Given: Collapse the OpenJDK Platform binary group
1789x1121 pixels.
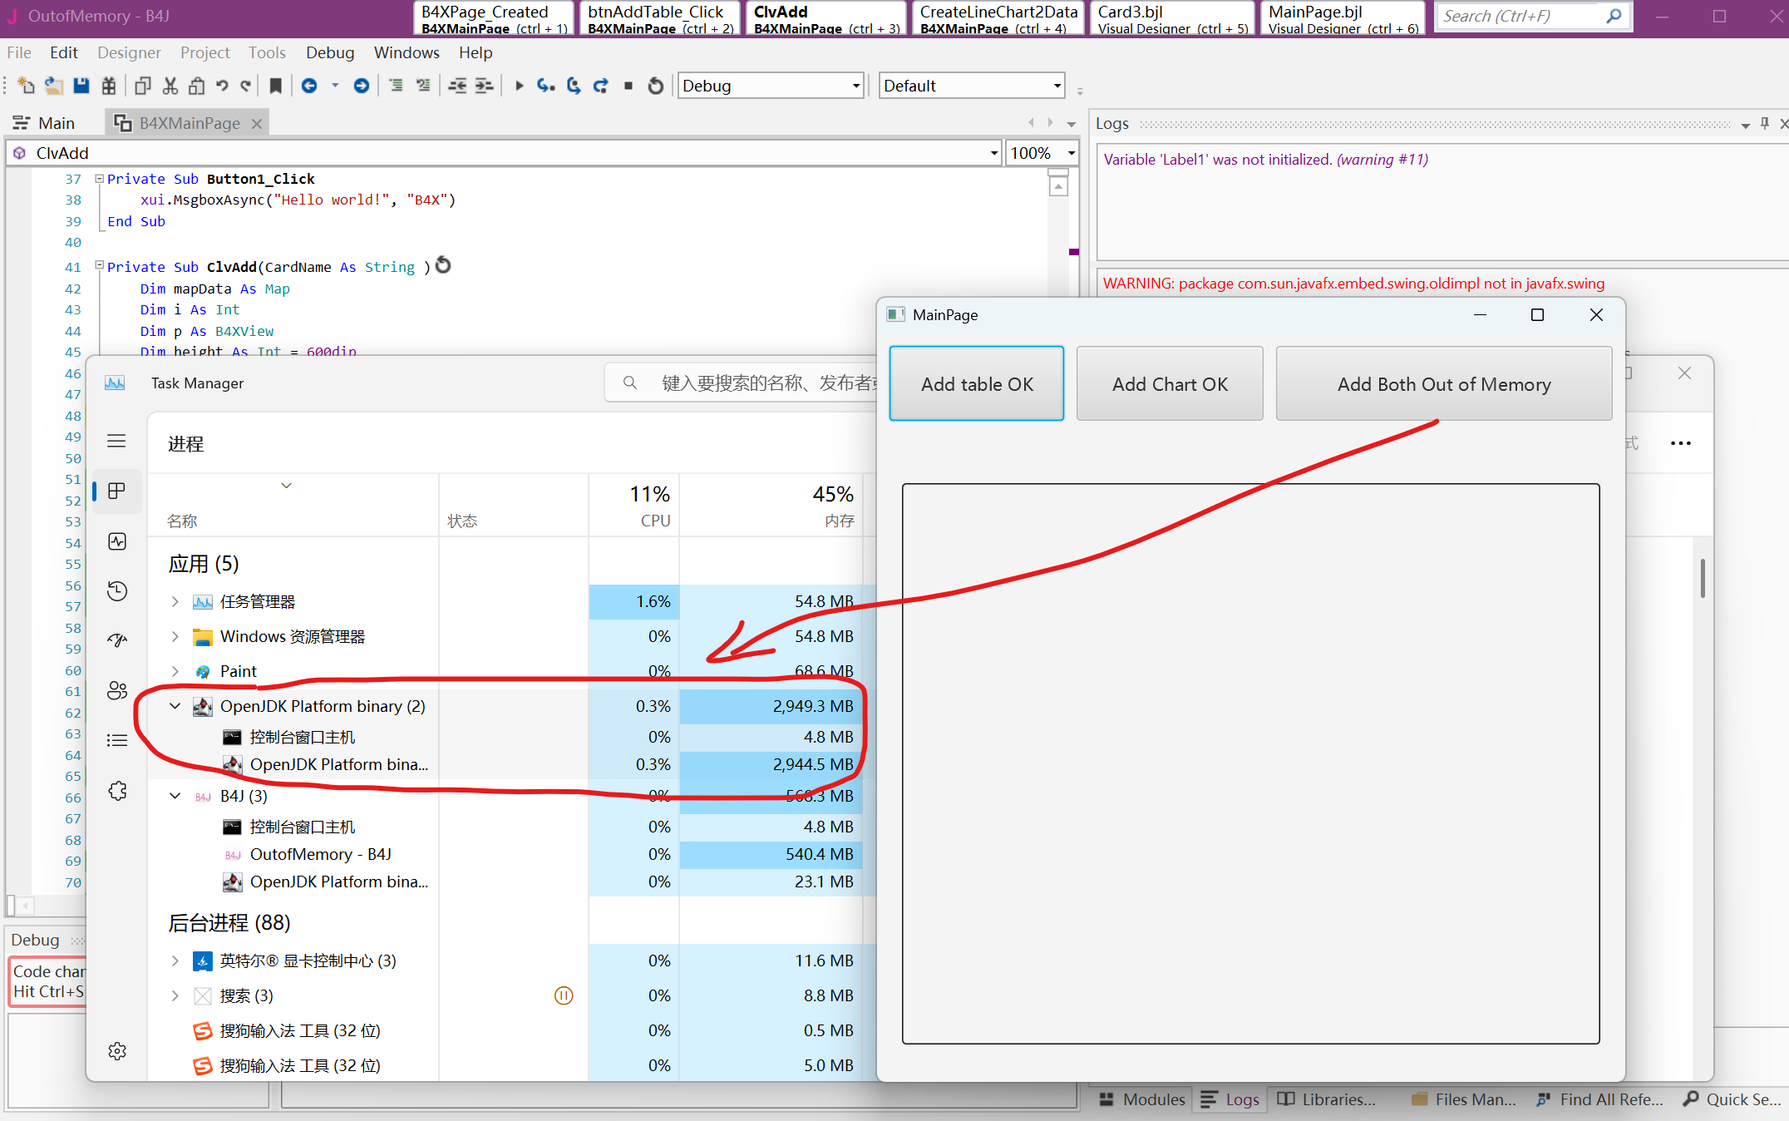Looking at the screenshot, I should pyautogui.click(x=175, y=706).
